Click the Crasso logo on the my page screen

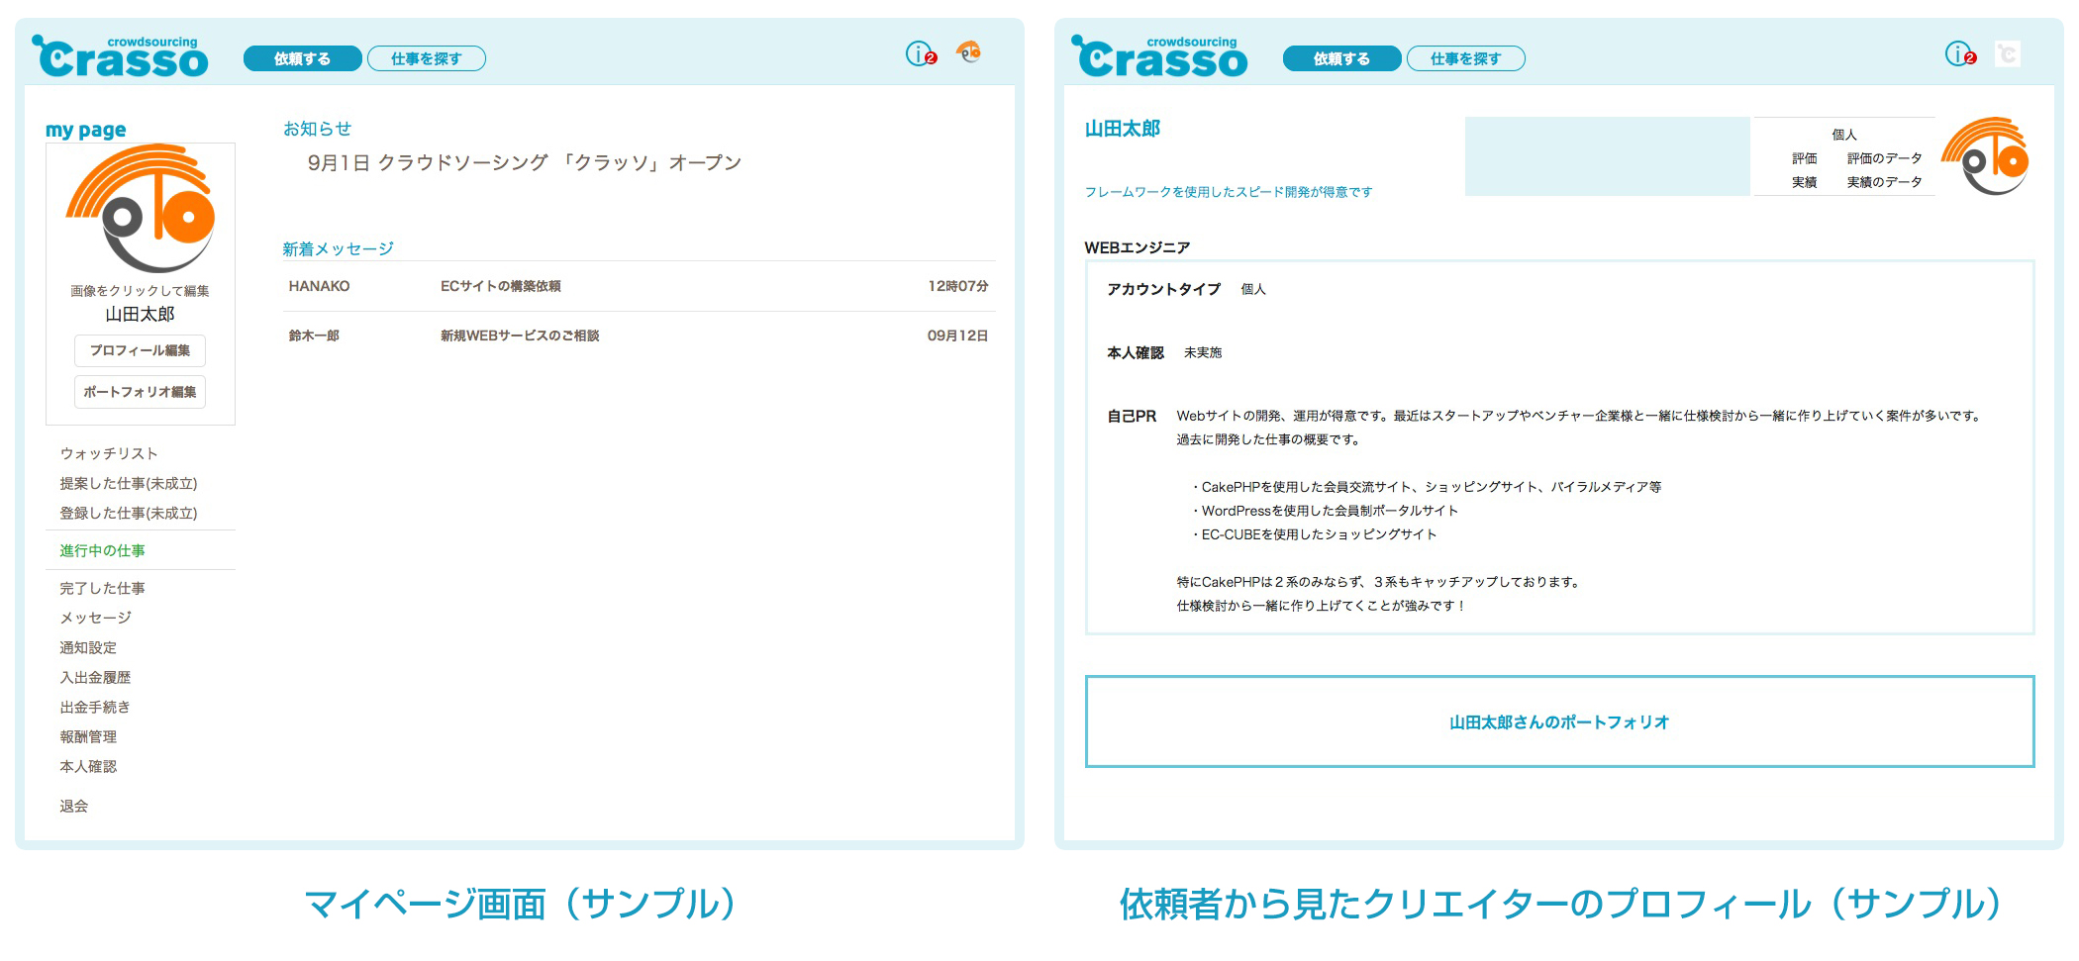coord(121,57)
